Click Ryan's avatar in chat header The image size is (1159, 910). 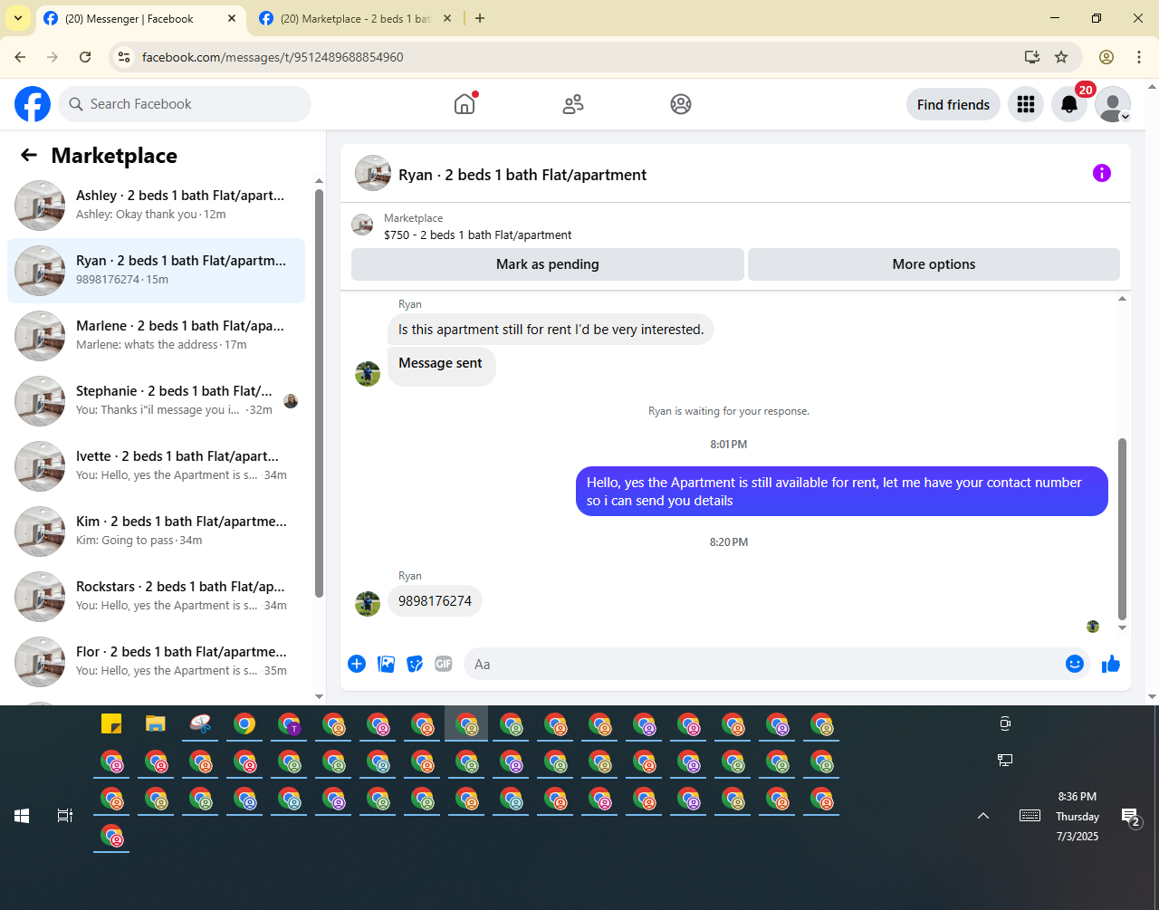point(373,173)
